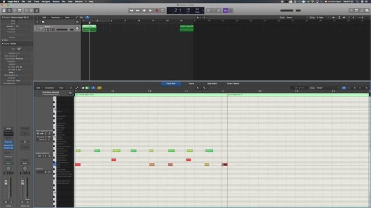Select the first green region in tracks area
This screenshot has height=208, width=371.
tap(89, 28)
